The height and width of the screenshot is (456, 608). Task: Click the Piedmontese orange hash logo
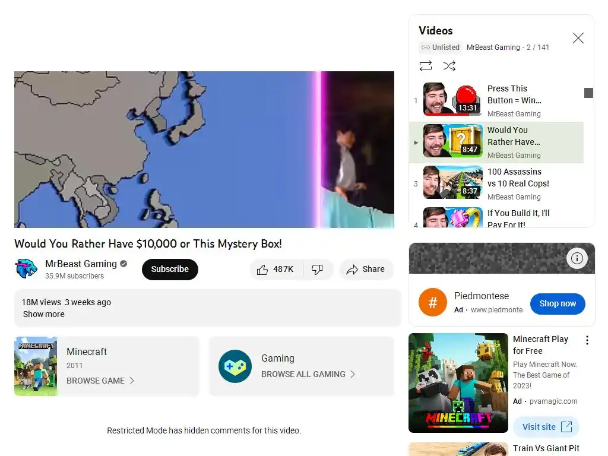[433, 302]
